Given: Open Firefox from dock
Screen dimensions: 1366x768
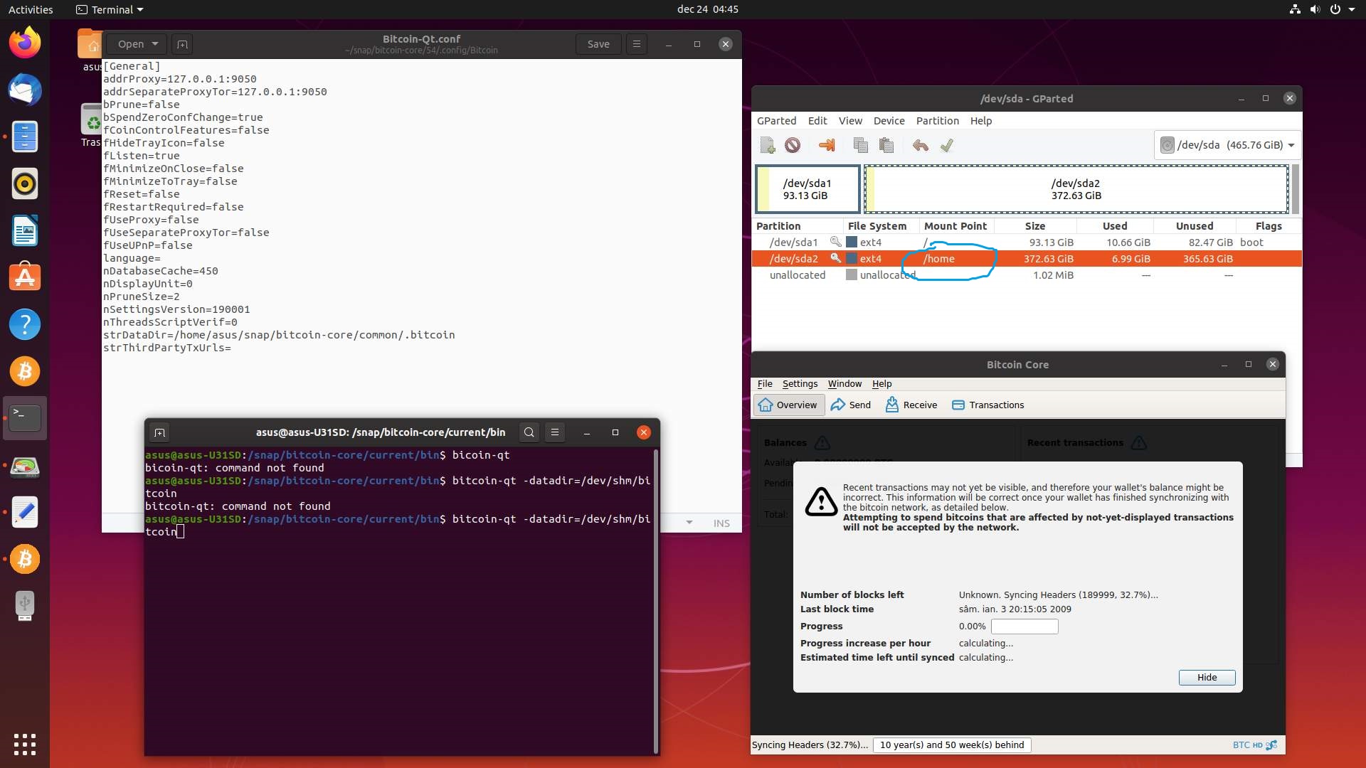Looking at the screenshot, I should (25, 43).
